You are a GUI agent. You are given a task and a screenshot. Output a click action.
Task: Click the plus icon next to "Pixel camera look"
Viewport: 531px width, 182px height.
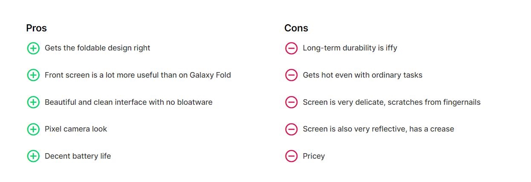pos(33,129)
